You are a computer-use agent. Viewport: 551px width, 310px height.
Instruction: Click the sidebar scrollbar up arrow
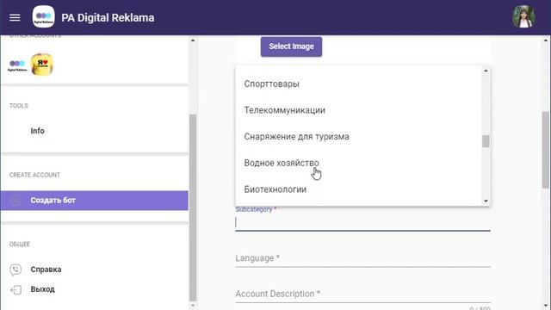point(193,40)
